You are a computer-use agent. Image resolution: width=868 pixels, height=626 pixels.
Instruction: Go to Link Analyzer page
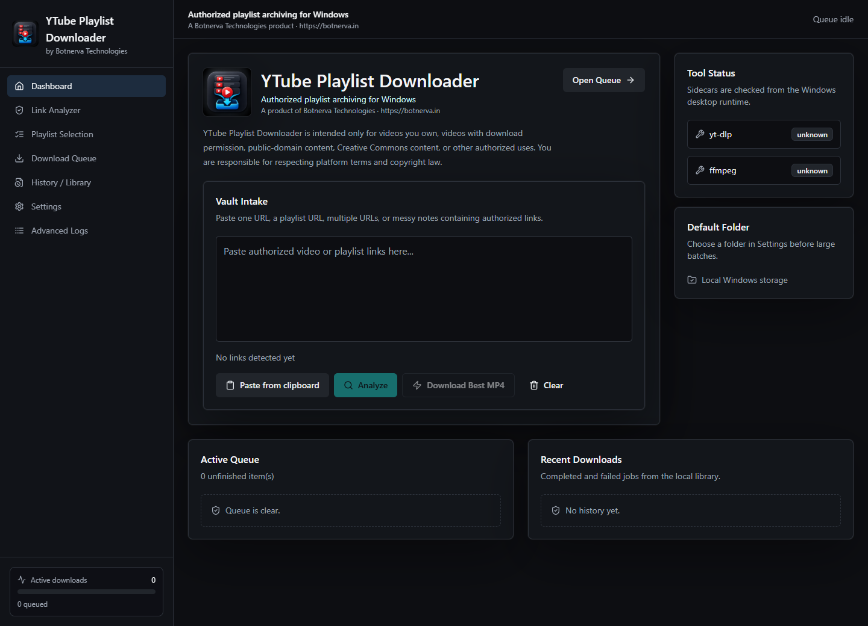tap(86, 110)
